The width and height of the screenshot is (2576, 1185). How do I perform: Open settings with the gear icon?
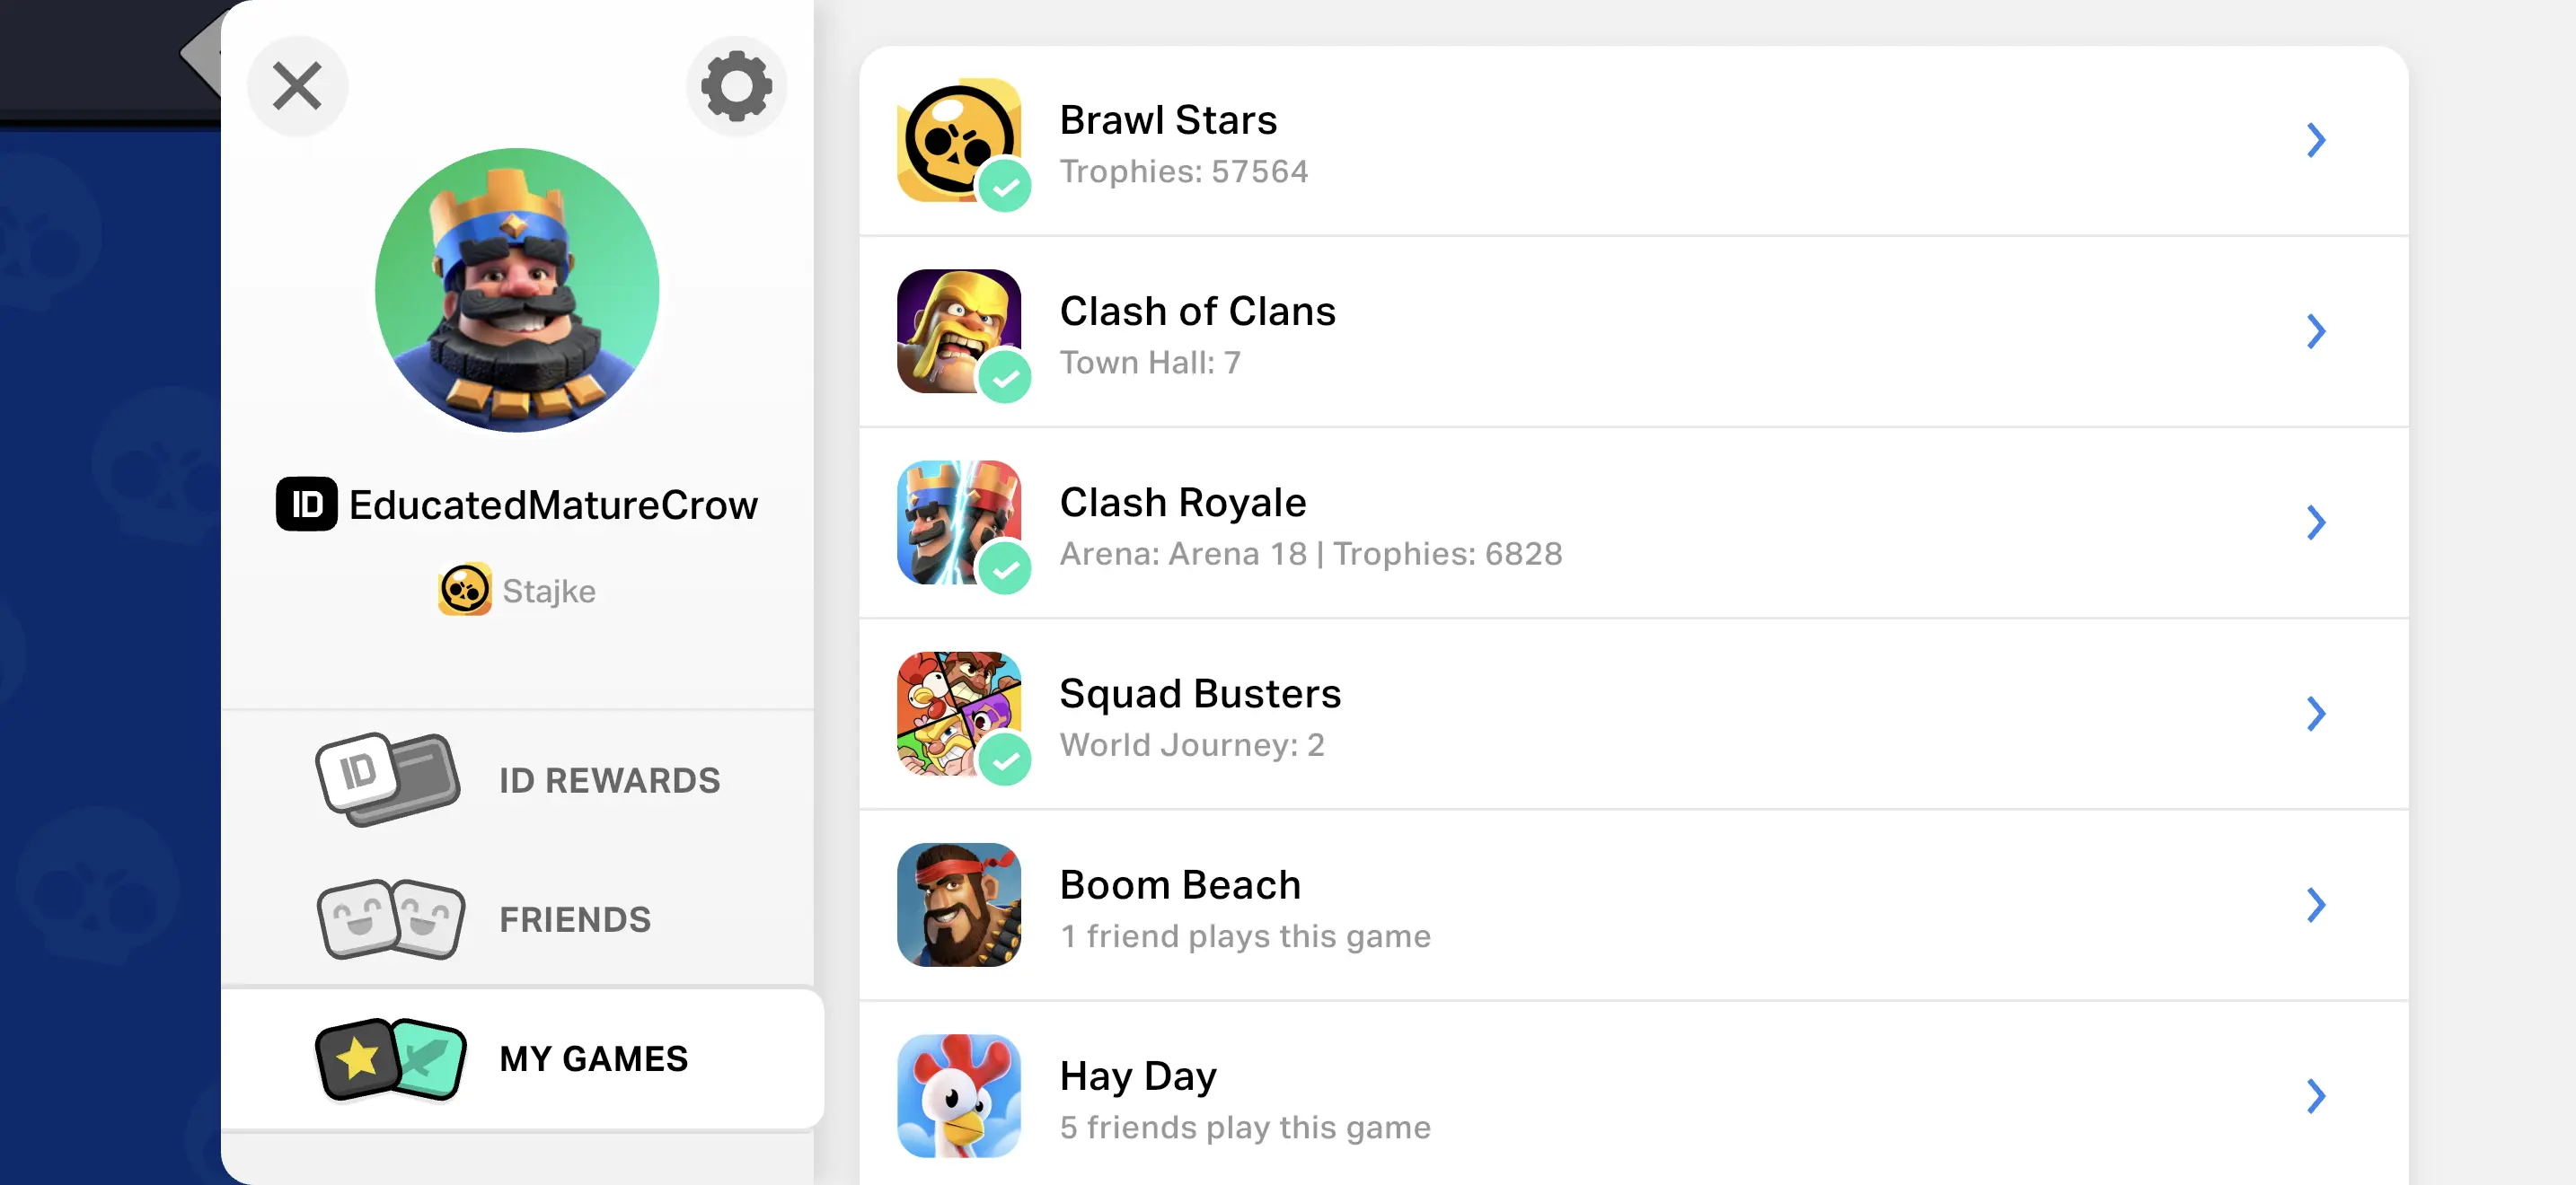736,86
